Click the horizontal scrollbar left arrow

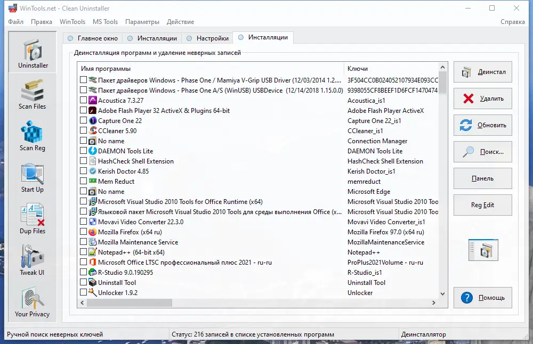click(x=82, y=302)
